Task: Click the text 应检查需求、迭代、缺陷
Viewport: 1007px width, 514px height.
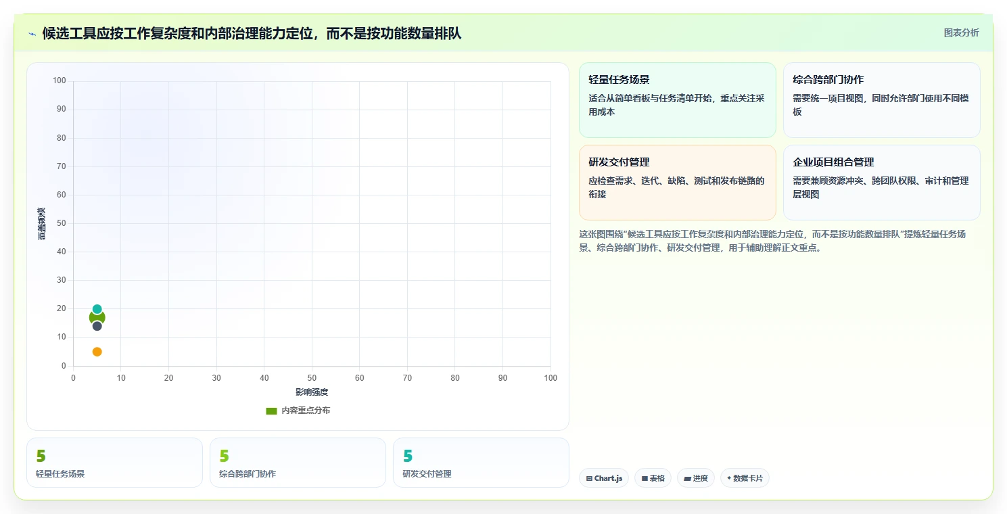Action: (676, 187)
